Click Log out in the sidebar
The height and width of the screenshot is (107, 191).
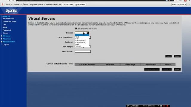pos(6,45)
